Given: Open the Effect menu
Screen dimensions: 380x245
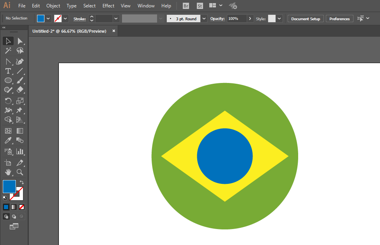Looking at the screenshot, I should click(108, 6).
